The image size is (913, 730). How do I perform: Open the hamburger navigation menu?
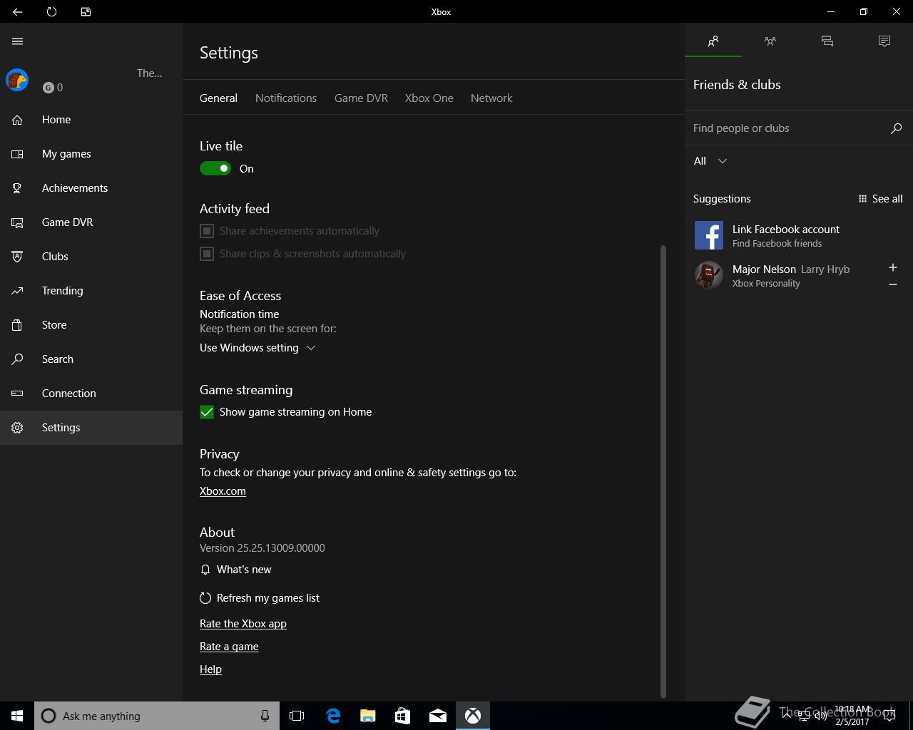(x=17, y=41)
